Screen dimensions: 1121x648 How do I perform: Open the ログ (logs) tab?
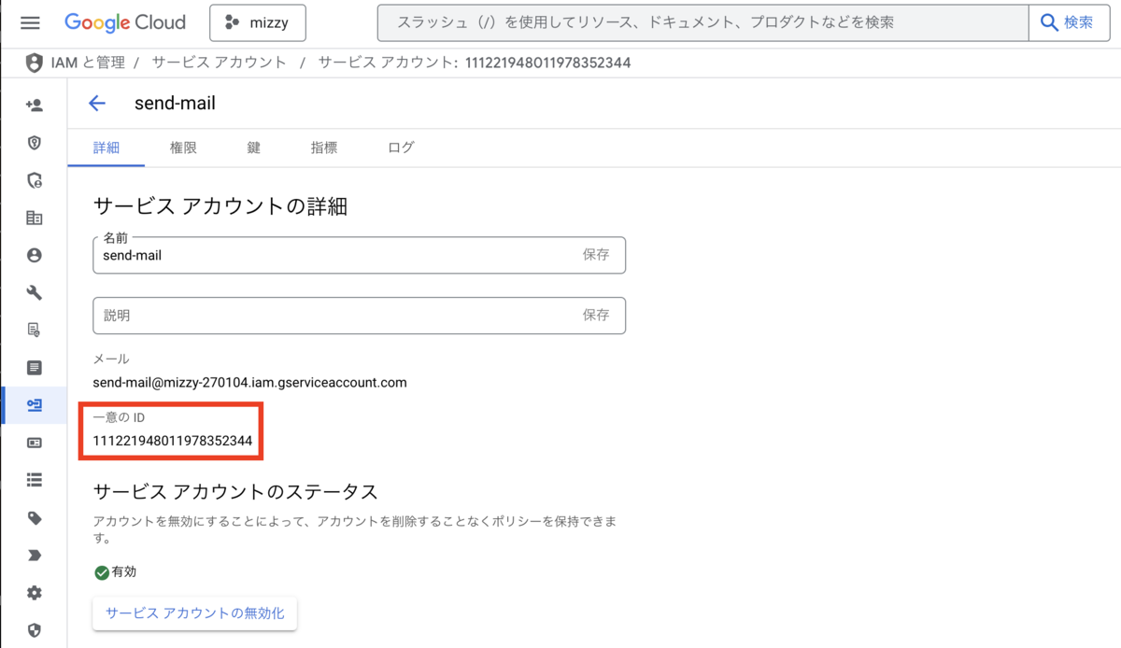[x=400, y=147]
